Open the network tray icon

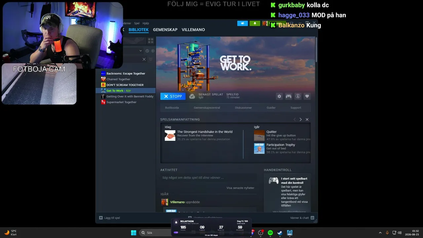pos(394,233)
